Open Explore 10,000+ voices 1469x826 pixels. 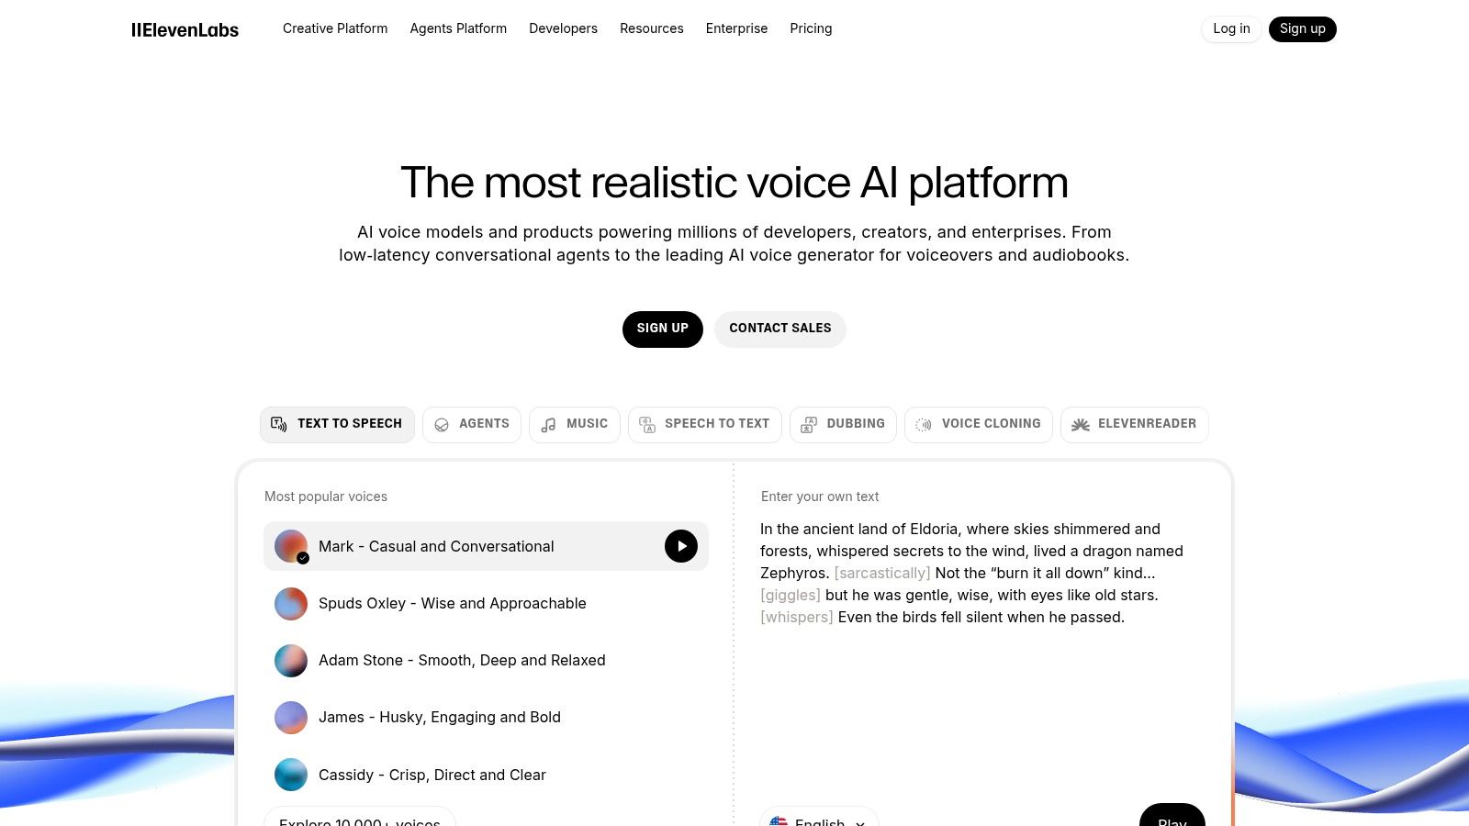coord(359,820)
